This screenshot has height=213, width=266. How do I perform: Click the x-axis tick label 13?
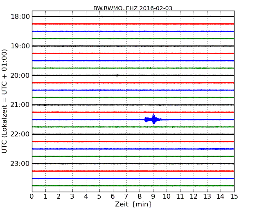coord(207,197)
